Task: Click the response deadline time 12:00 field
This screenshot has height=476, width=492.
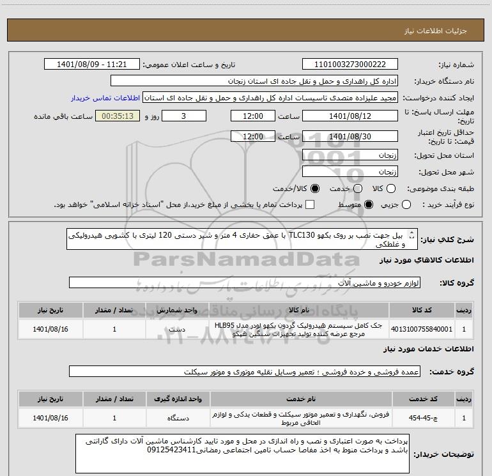Action: pyautogui.click(x=253, y=116)
